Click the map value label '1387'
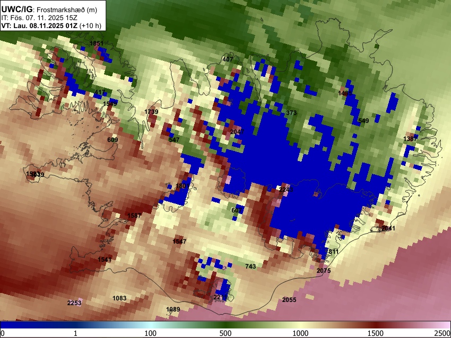 [x=410, y=139]
